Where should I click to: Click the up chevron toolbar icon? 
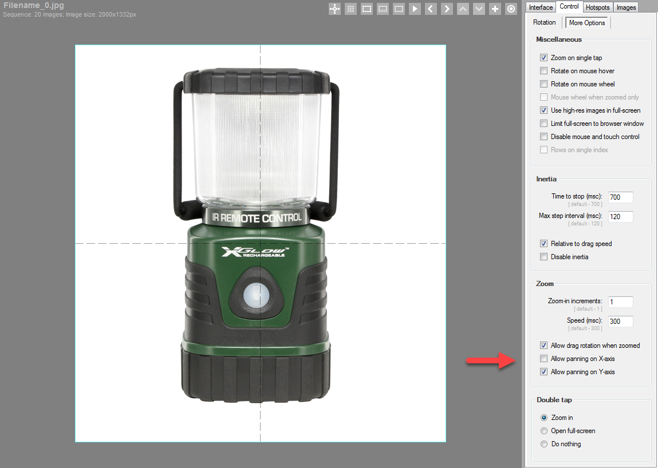point(463,9)
